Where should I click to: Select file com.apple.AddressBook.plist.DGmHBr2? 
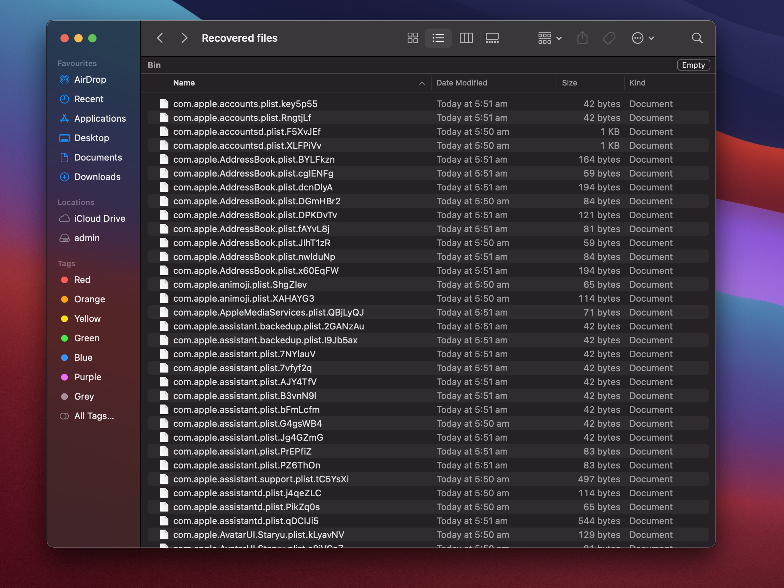[428, 201]
